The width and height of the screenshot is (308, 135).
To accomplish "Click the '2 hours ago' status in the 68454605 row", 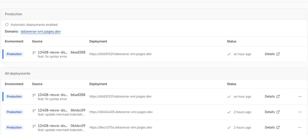I will tap(242, 112).
